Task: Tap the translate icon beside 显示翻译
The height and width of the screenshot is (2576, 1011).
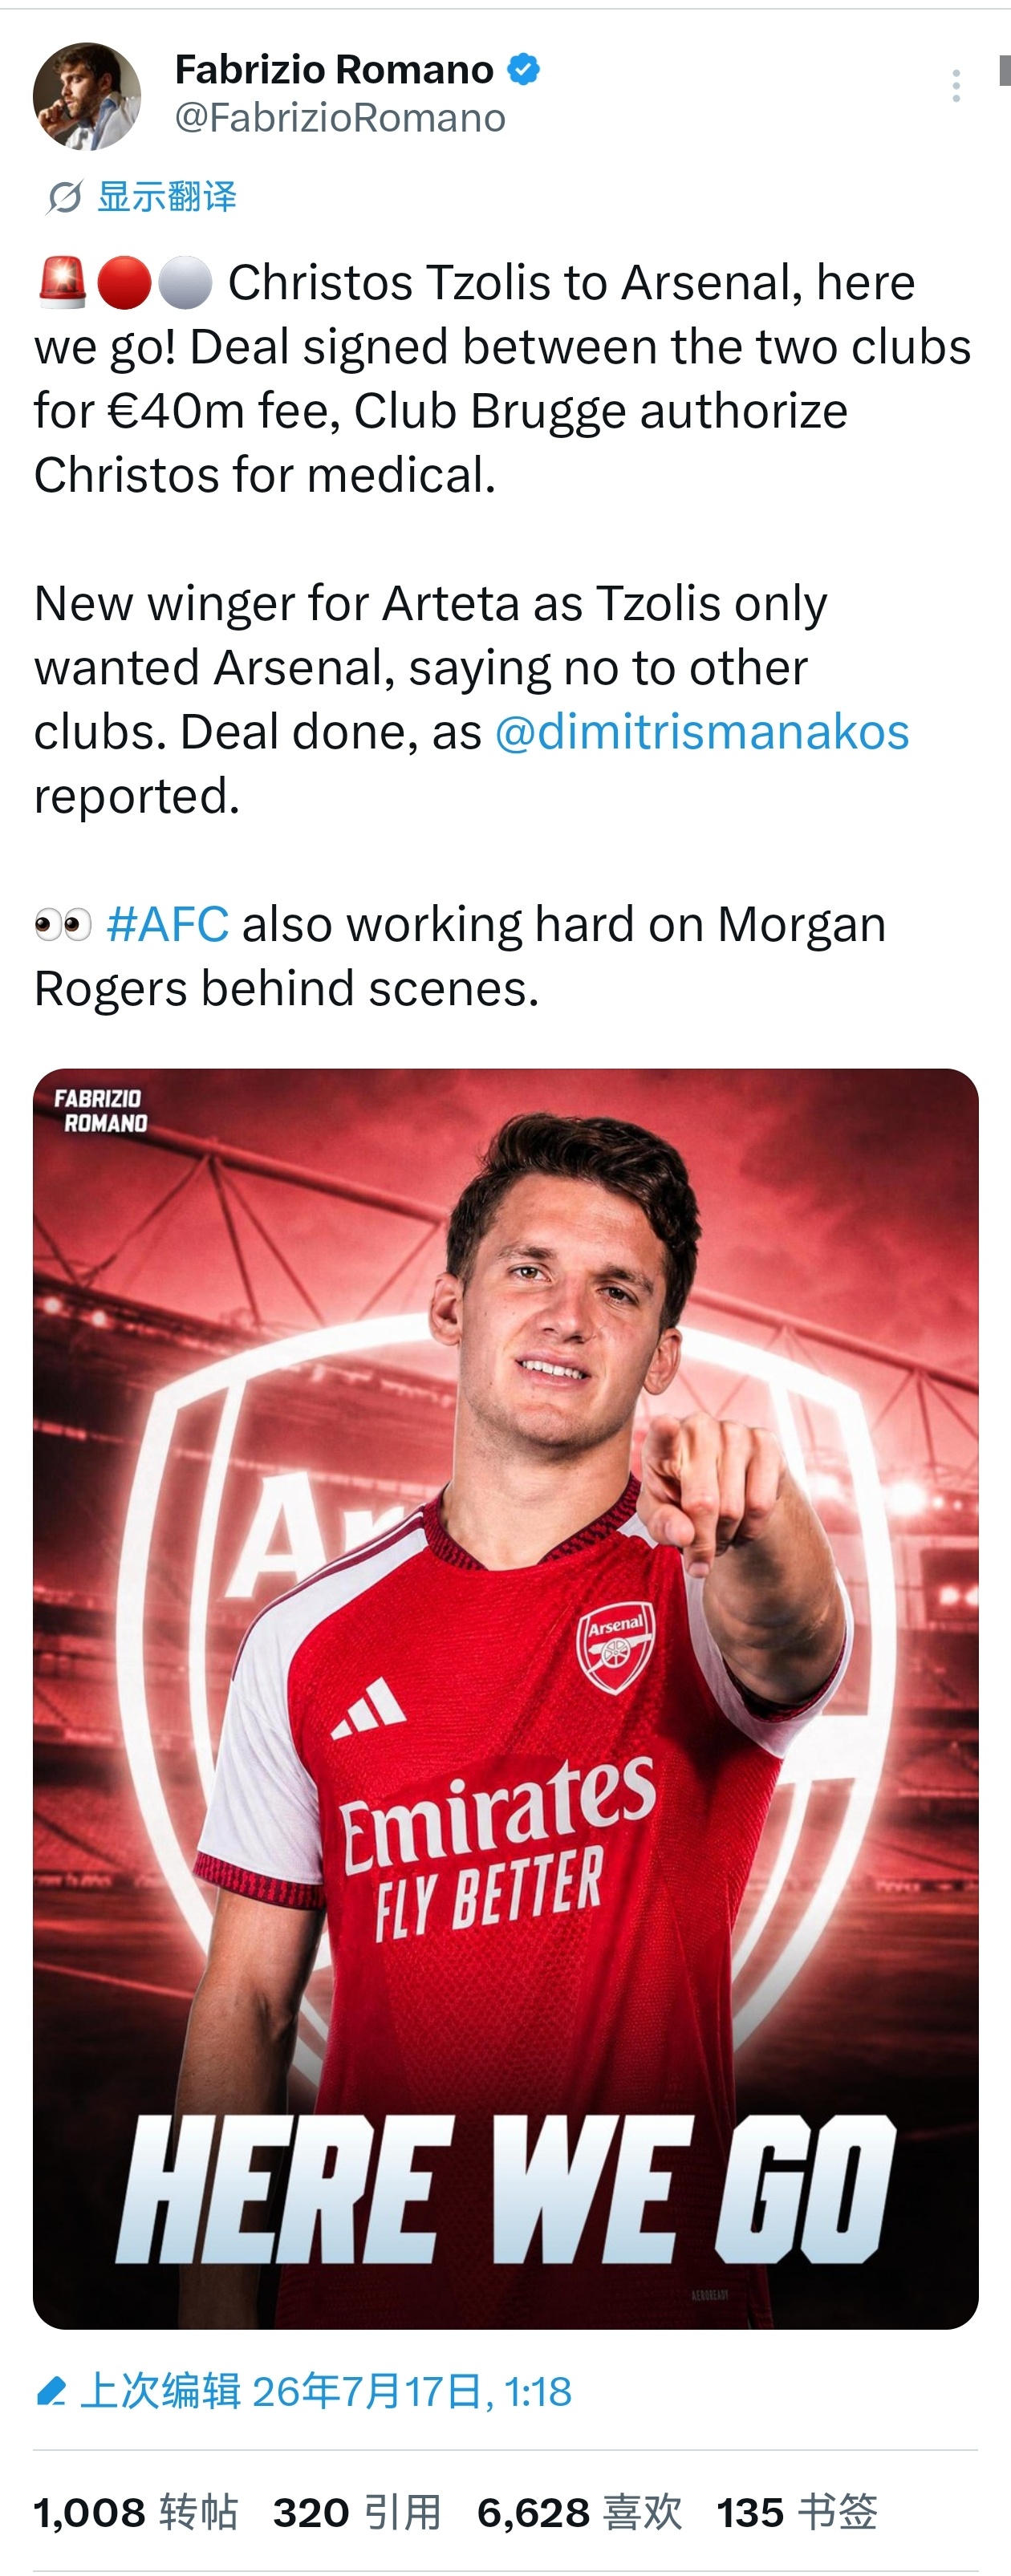Action: coord(64,197)
